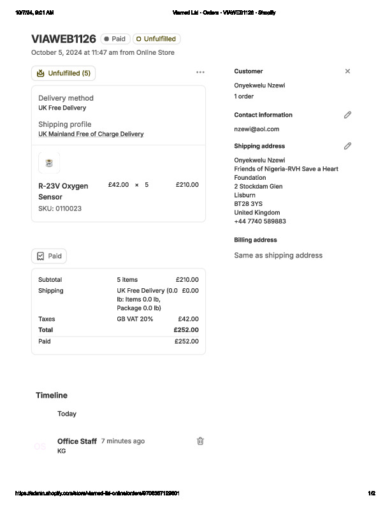Click the VIAWEB1126 order title

pos(63,39)
